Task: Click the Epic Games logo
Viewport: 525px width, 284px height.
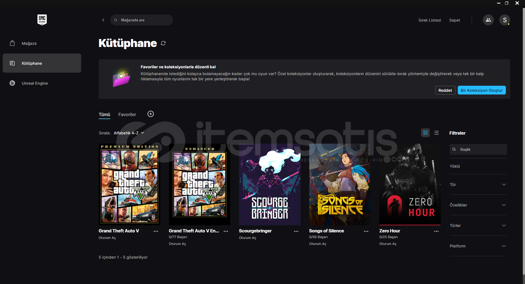Action: pyautogui.click(x=42, y=20)
